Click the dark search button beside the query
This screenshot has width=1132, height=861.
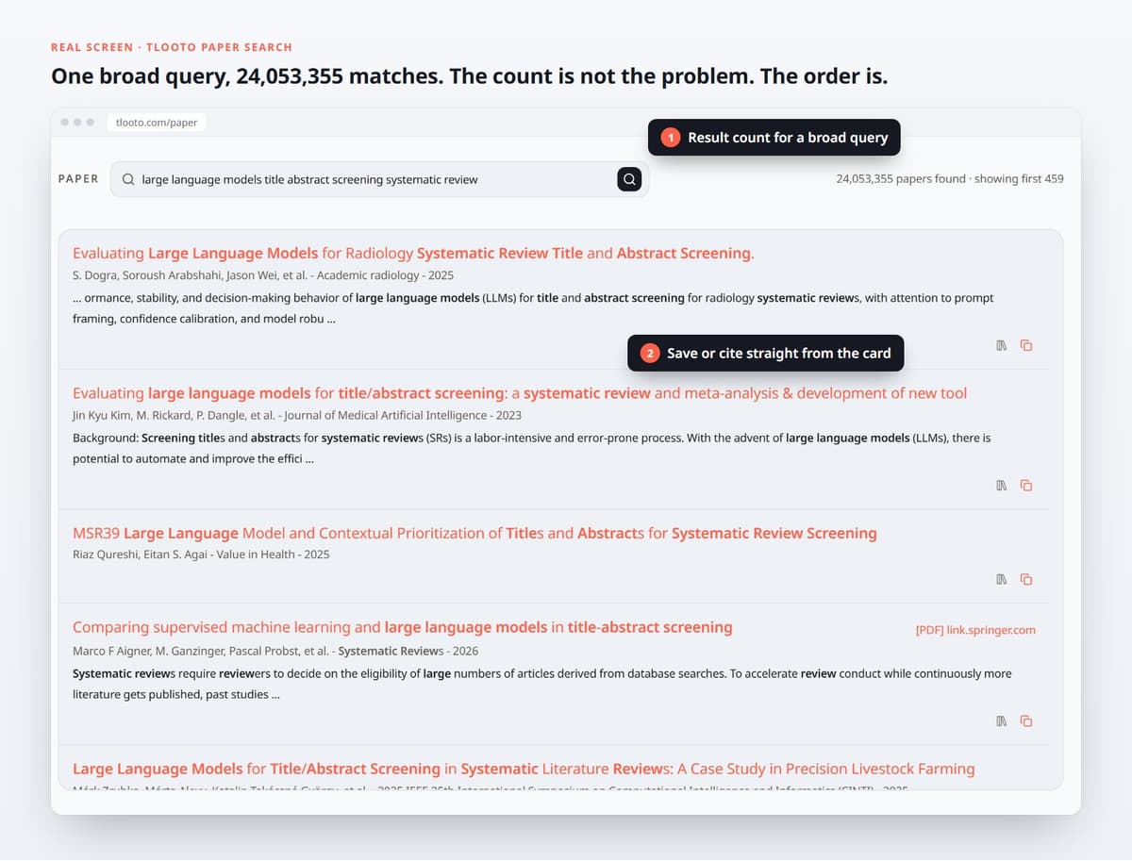coord(629,179)
